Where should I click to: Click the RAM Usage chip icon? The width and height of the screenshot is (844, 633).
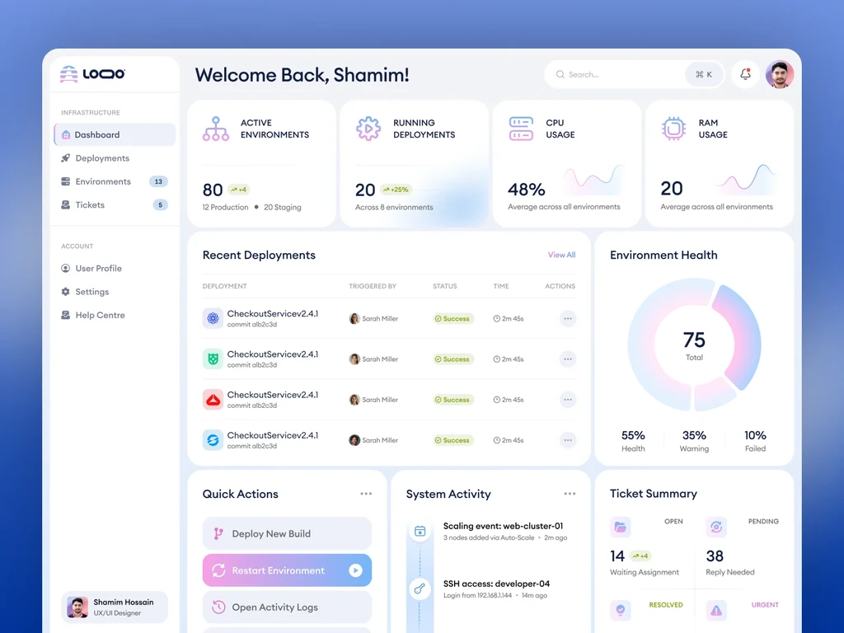click(x=674, y=129)
